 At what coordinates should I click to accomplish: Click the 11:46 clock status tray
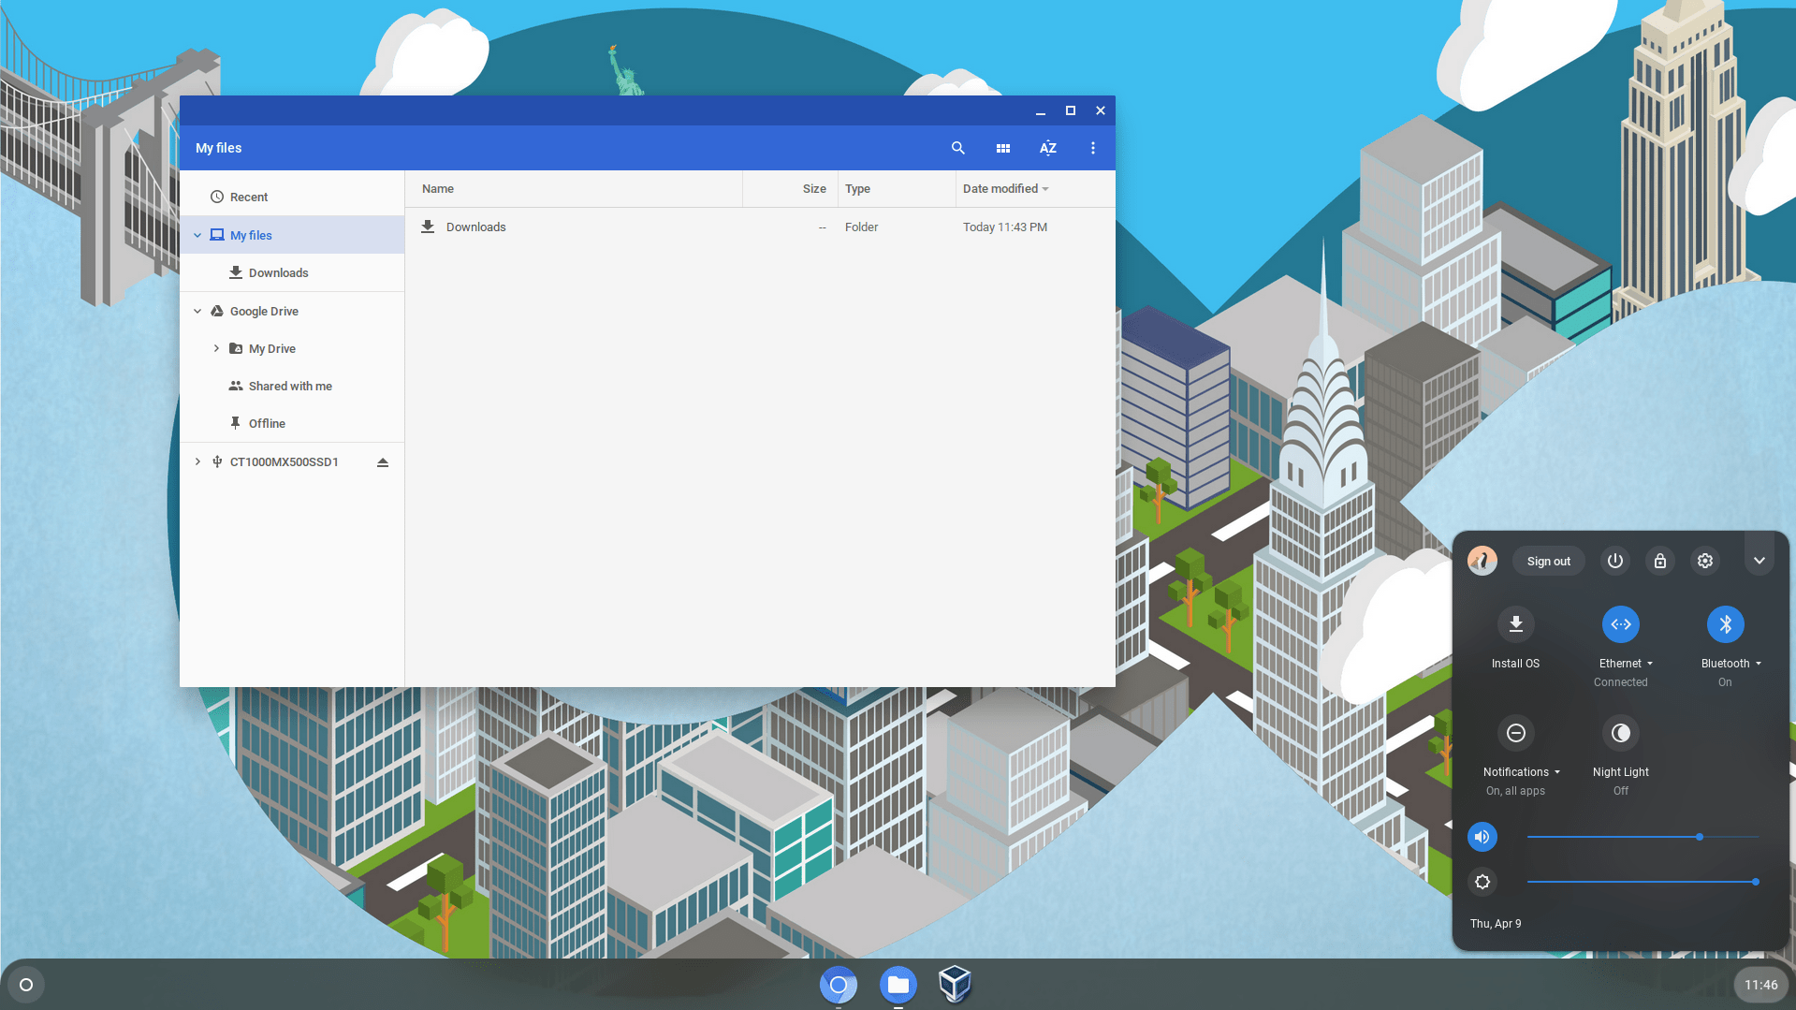[x=1760, y=985]
